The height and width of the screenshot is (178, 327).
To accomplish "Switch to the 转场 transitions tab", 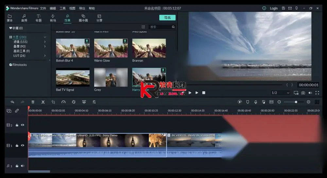I will pos(53,18).
